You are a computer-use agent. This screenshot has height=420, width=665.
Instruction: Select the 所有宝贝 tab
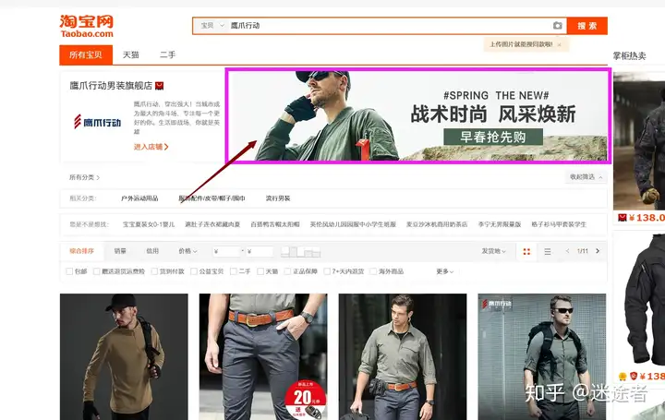point(86,55)
